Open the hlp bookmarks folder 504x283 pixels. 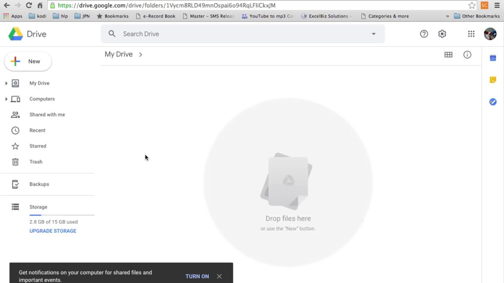tap(60, 16)
